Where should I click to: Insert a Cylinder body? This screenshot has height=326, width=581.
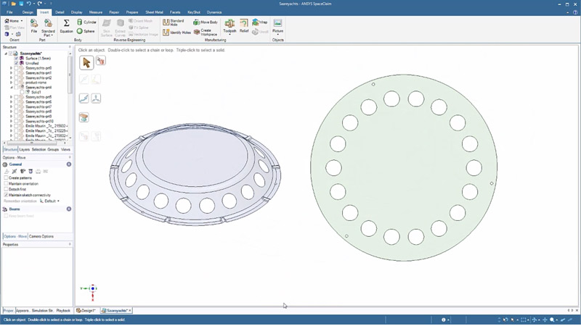[86, 22]
